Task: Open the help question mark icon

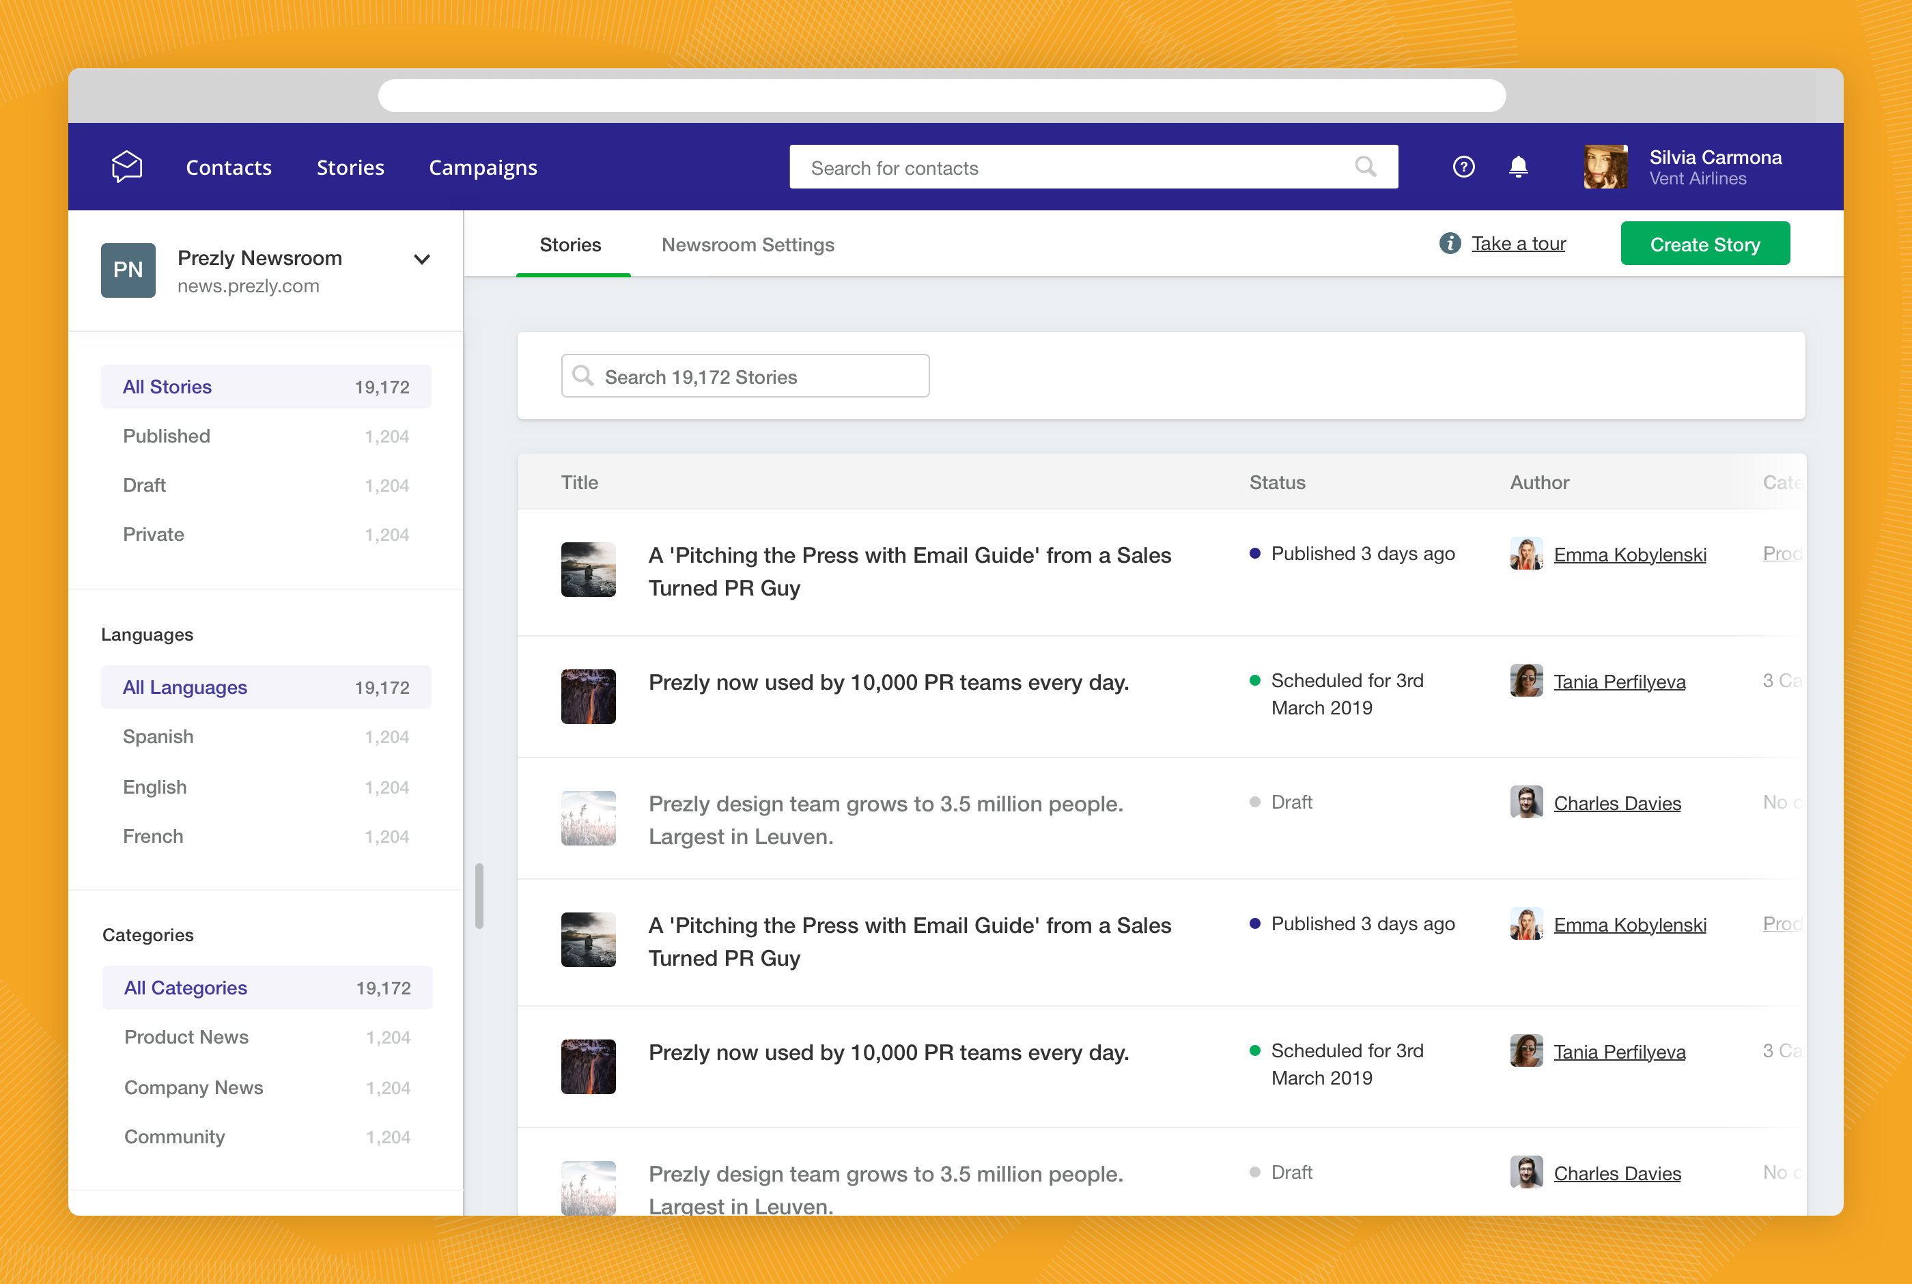Action: pos(1463,167)
